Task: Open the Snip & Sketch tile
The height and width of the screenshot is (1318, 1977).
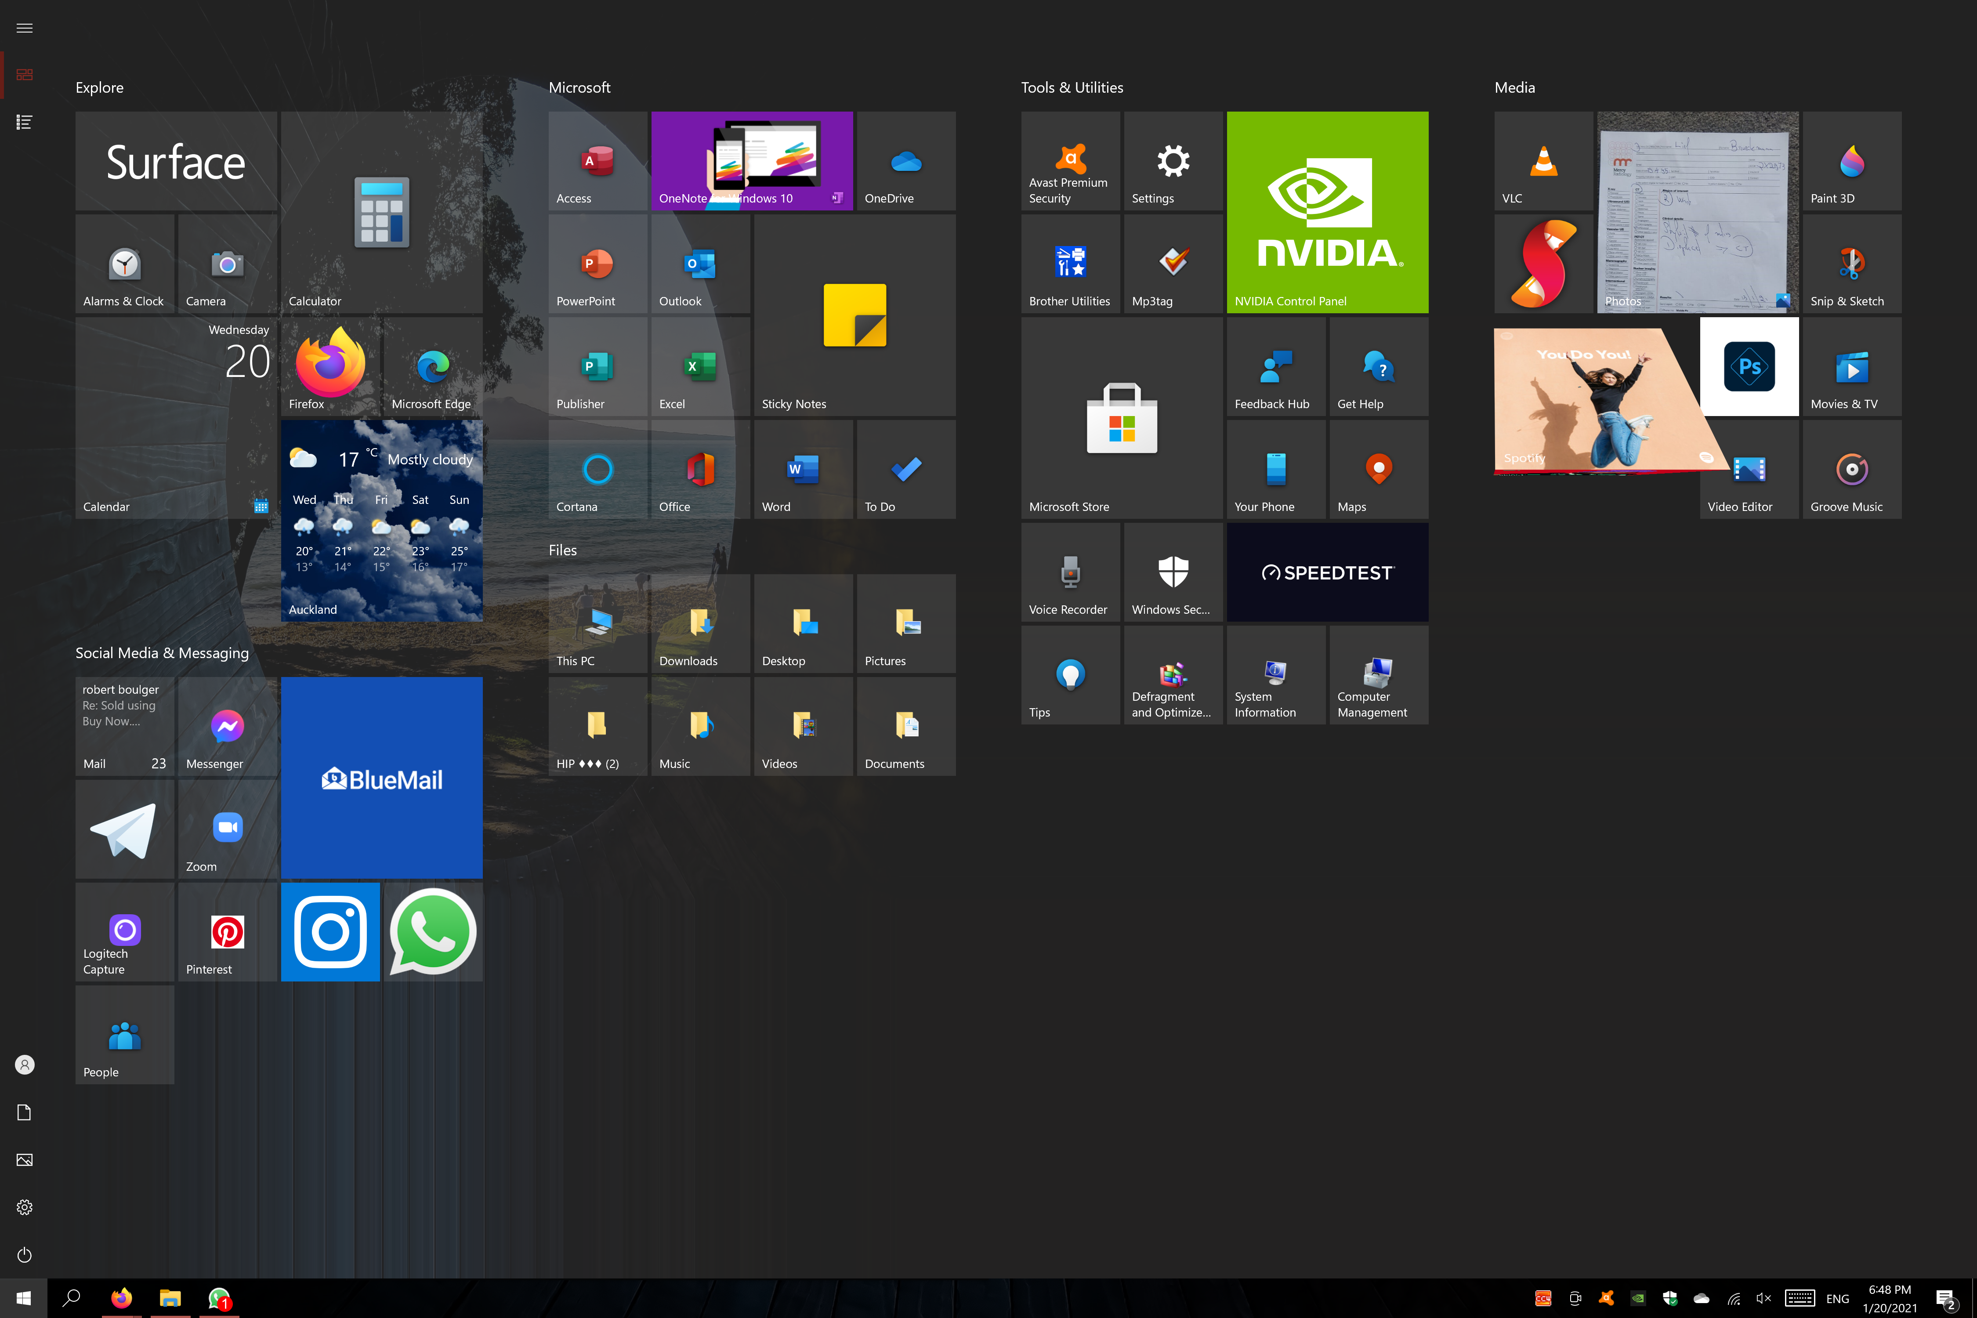Action: pyautogui.click(x=1852, y=263)
